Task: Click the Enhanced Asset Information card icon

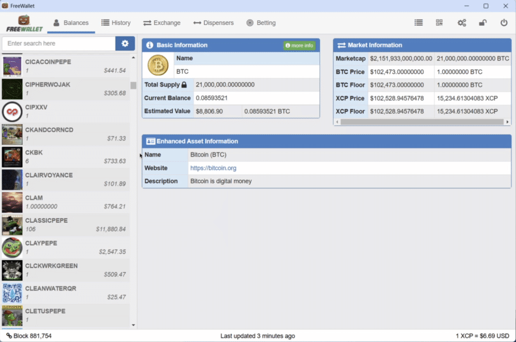Action: [x=150, y=141]
